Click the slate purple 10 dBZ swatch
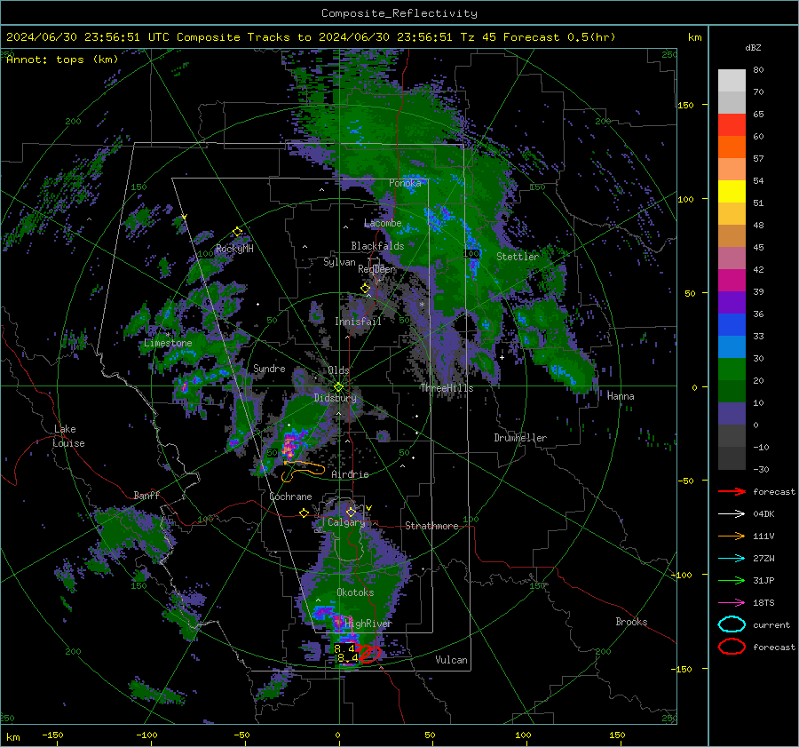 tap(732, 414)
